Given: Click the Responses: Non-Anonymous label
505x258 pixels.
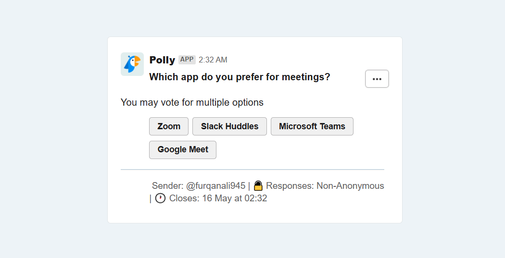Looking at the screenshot, I should [325, 185].
